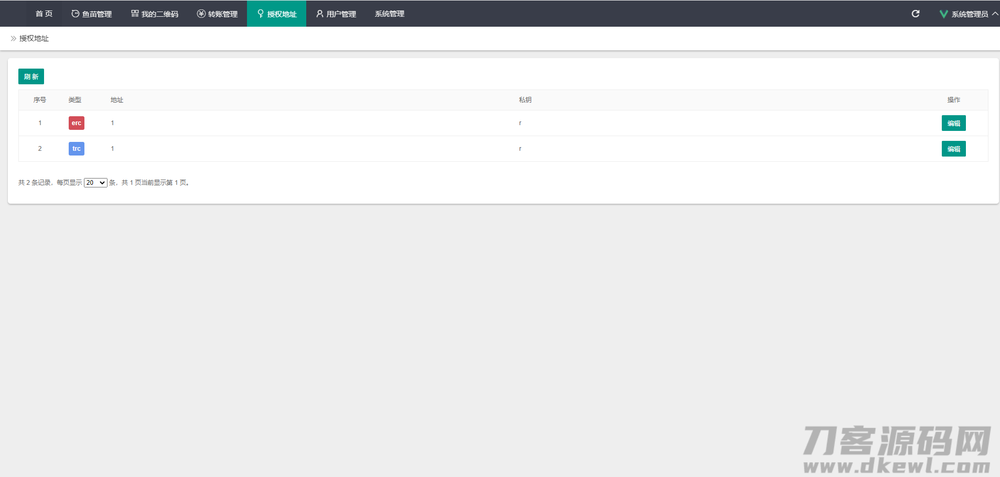1000x477 pixels.
Task: Click 编辑 button for the trc row
Action: pos(953,149)
